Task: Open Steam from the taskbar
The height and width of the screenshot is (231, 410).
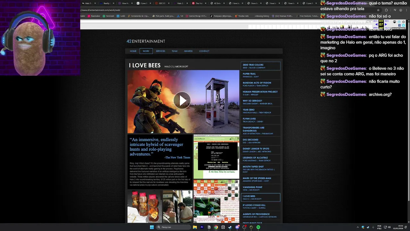Action: pos(230,227)
